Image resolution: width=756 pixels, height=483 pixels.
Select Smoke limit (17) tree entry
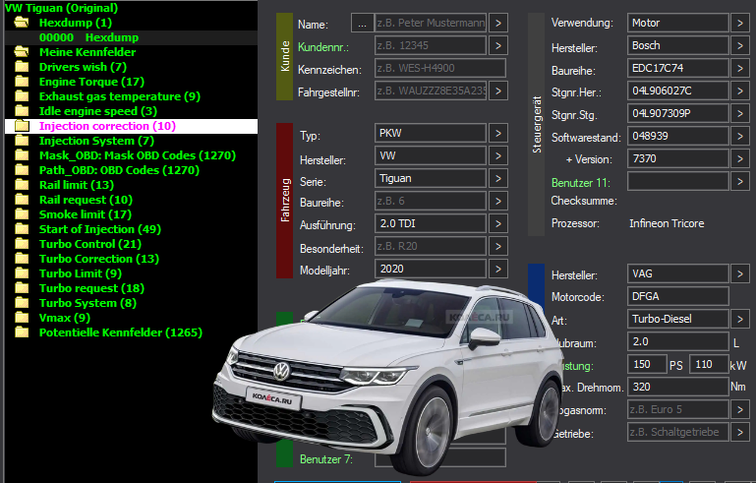(86, 214)
